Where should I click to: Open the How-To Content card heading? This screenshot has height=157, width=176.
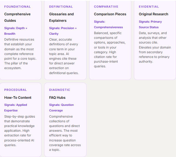18,98
